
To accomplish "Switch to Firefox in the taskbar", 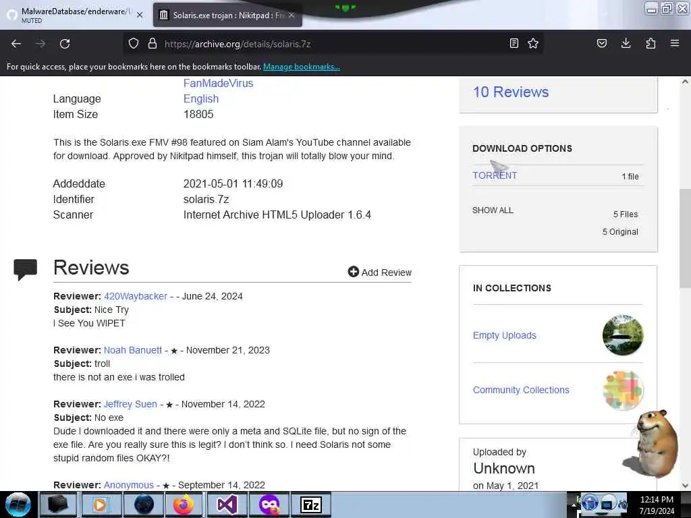I will [184, 505].
